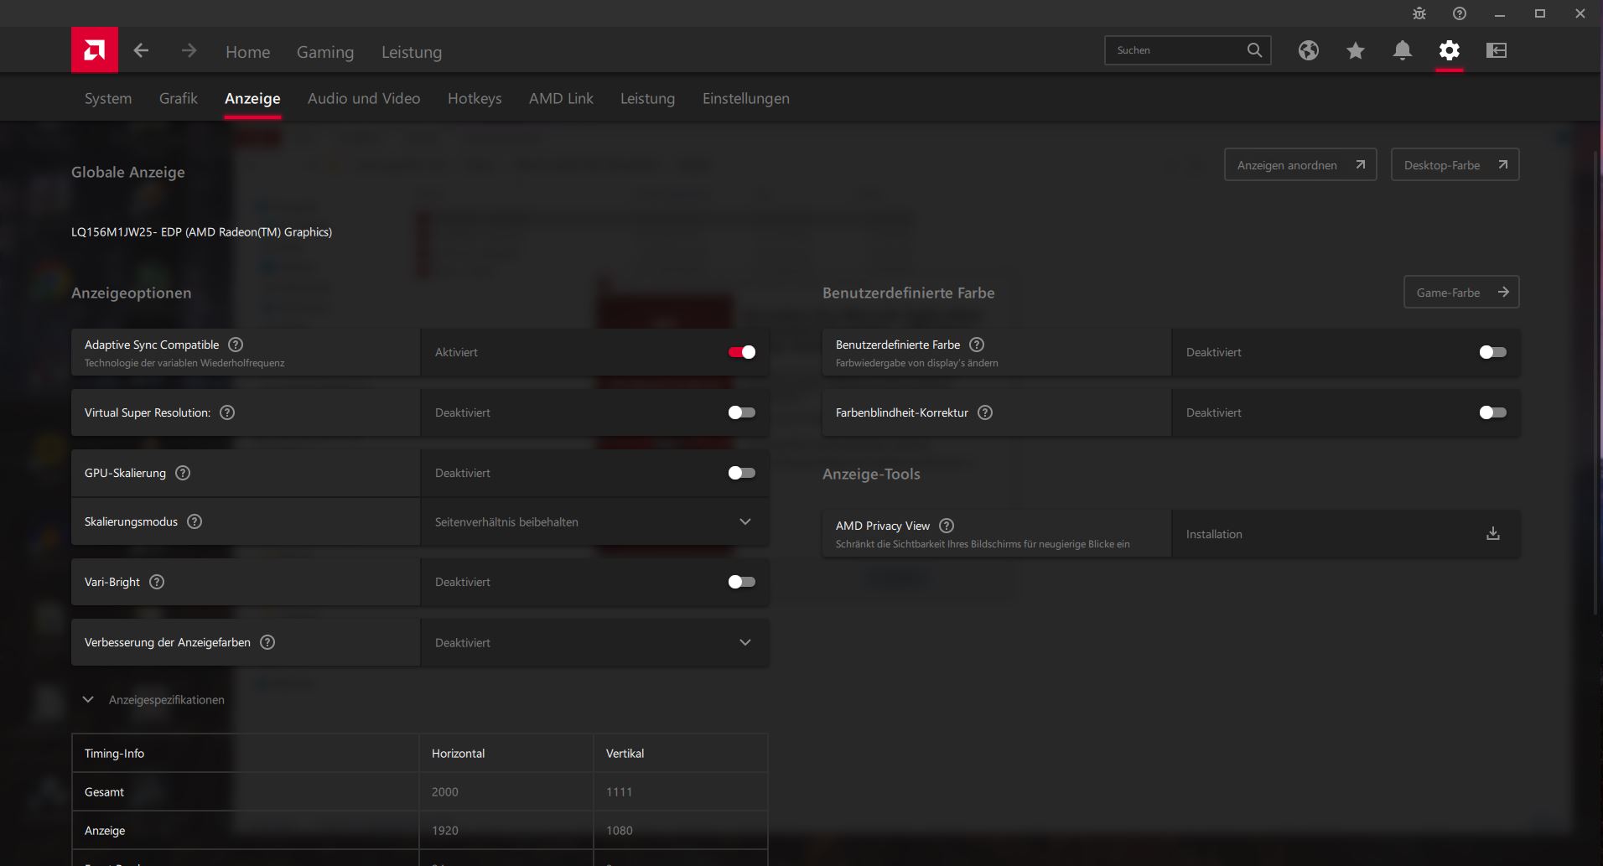The image size is (1603, 866).
Task: Open settings gear icon
Action: click(x=1450, y=50)
